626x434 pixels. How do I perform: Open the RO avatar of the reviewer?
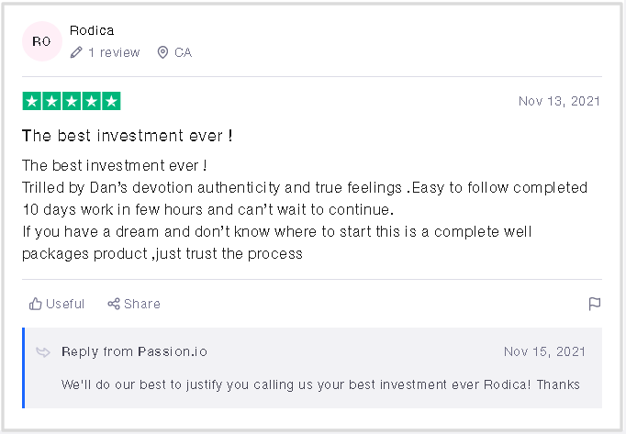(x=42, y=41)
